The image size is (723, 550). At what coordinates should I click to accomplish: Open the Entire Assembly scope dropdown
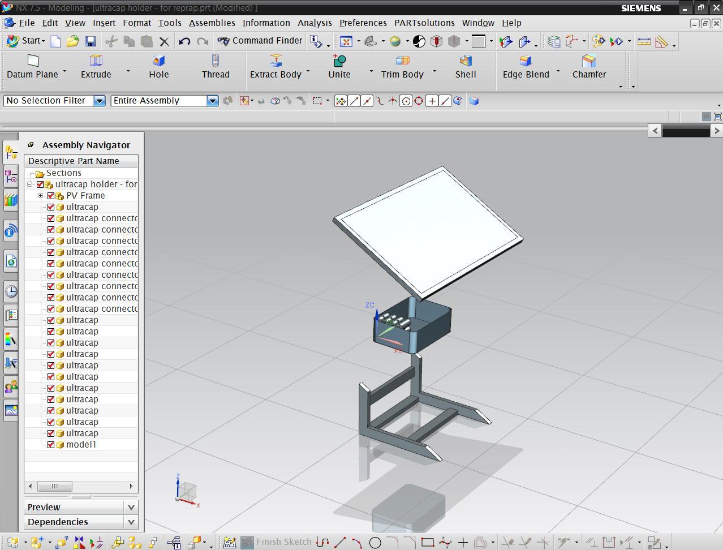click(212, 101)
